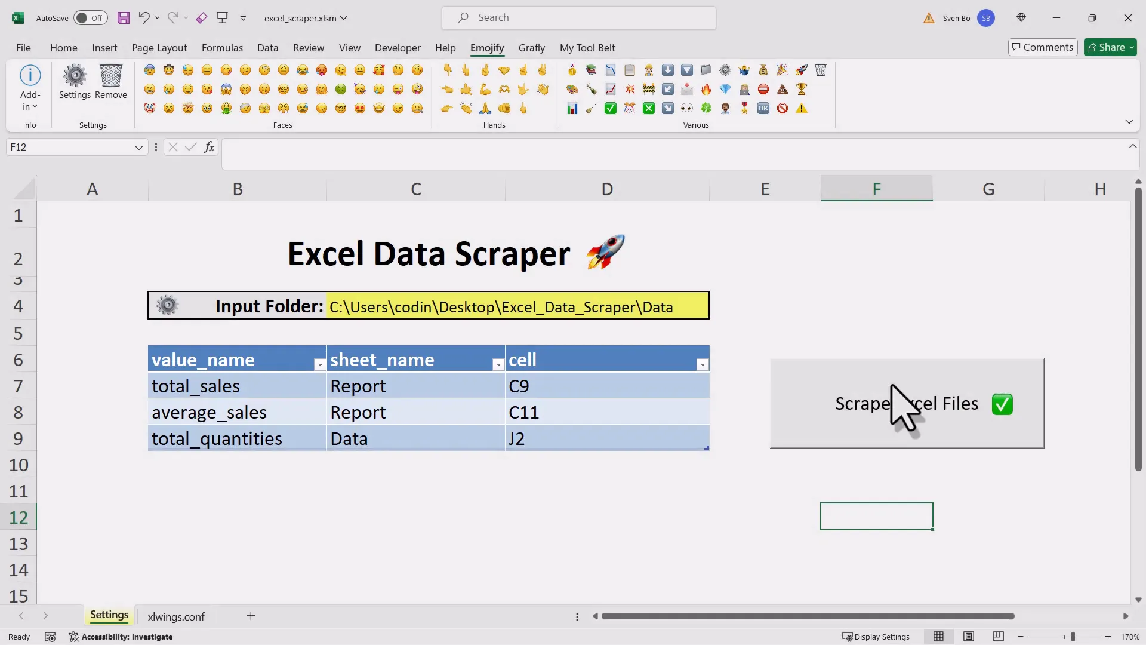Insert the fire emoji from Various group
The width and height of the screenshot is (1146, 645).
click(706, 89)
